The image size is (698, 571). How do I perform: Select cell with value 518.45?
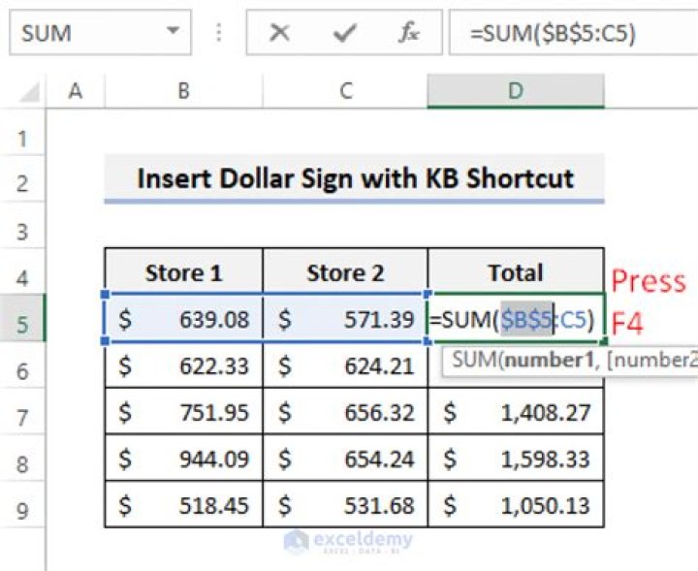(x=184, y=505)
